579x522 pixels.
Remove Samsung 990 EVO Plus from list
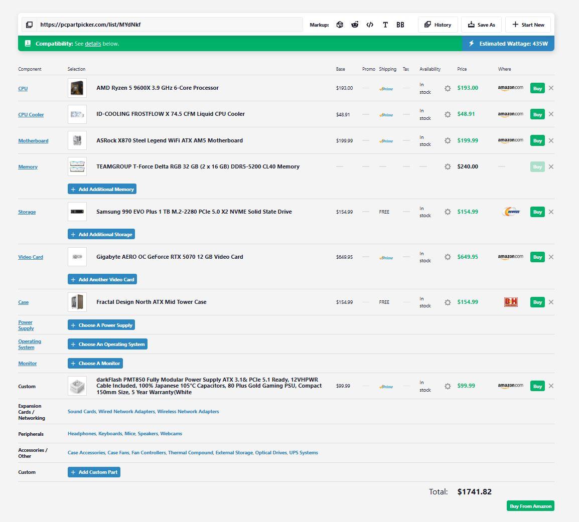(x=551, y=212)
